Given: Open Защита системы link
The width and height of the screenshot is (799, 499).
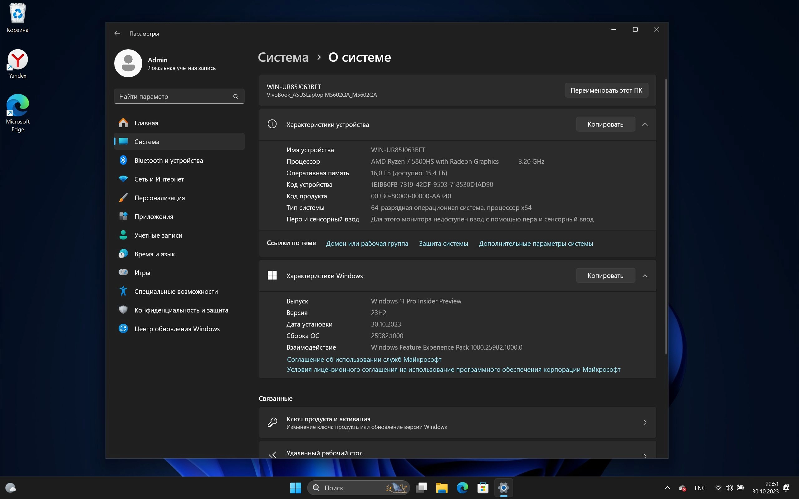Looking at the screenshot, I should coord(444,244).
